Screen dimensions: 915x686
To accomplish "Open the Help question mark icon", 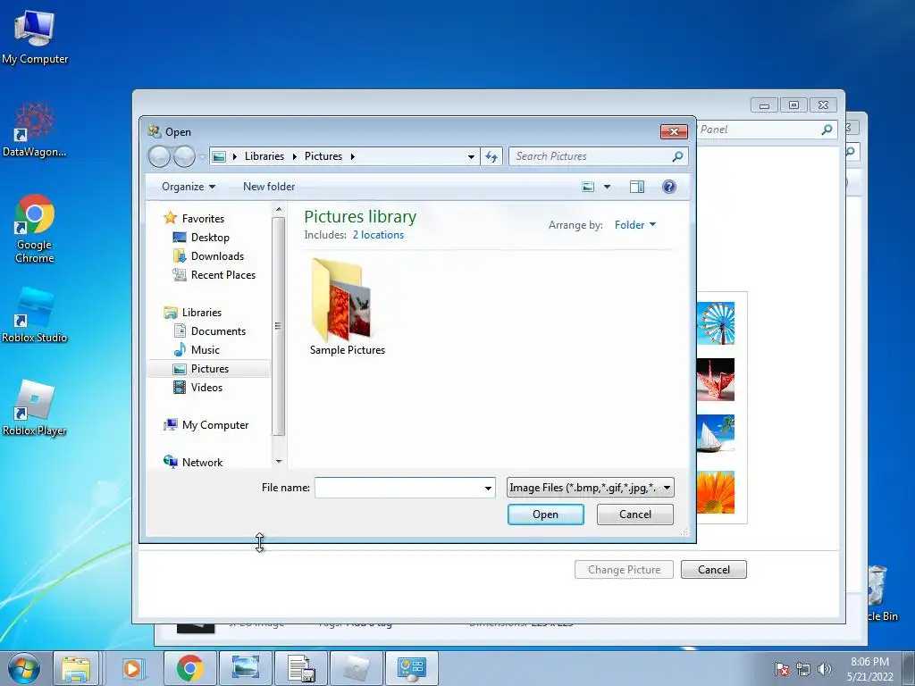I will tap(668, 187).
